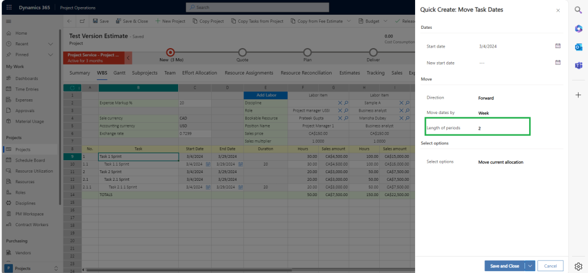
Task: Open the Home page in sidebar
Action: coord(21,33)
